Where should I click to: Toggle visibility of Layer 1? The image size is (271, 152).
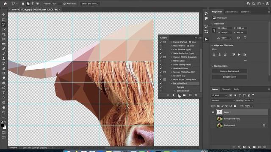(x=213, y=112)
